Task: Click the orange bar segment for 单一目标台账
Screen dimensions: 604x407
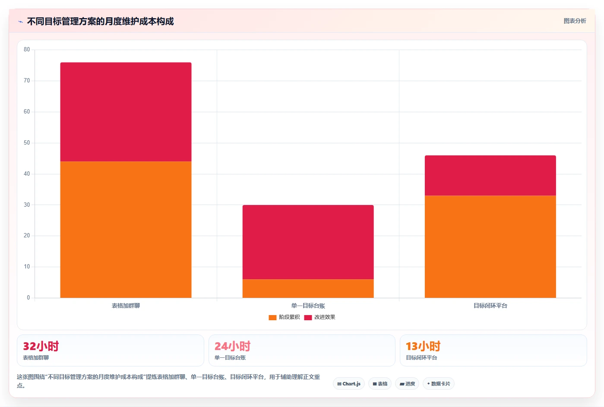Action: click(308, 288)
